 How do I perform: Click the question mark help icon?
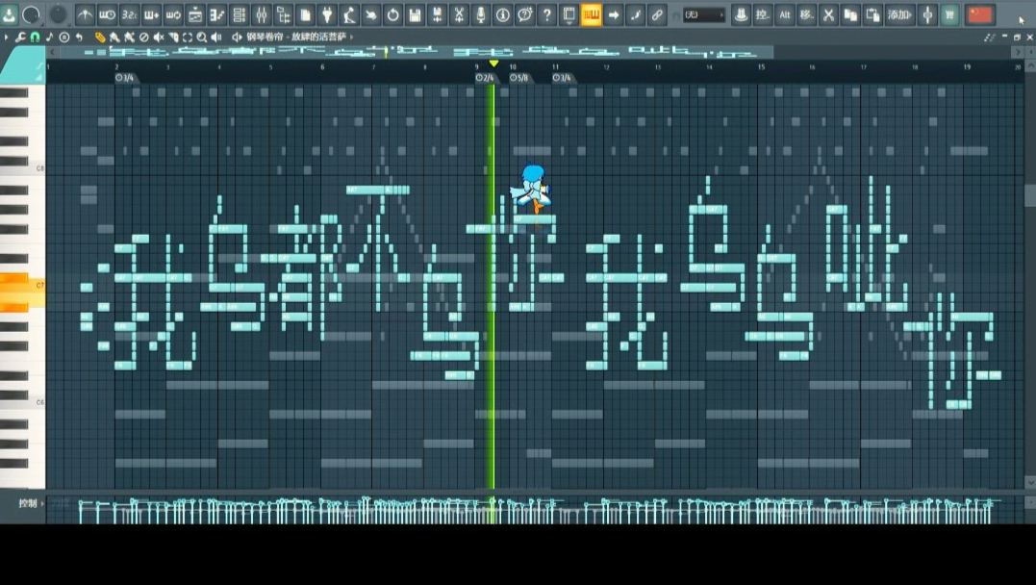547,14
